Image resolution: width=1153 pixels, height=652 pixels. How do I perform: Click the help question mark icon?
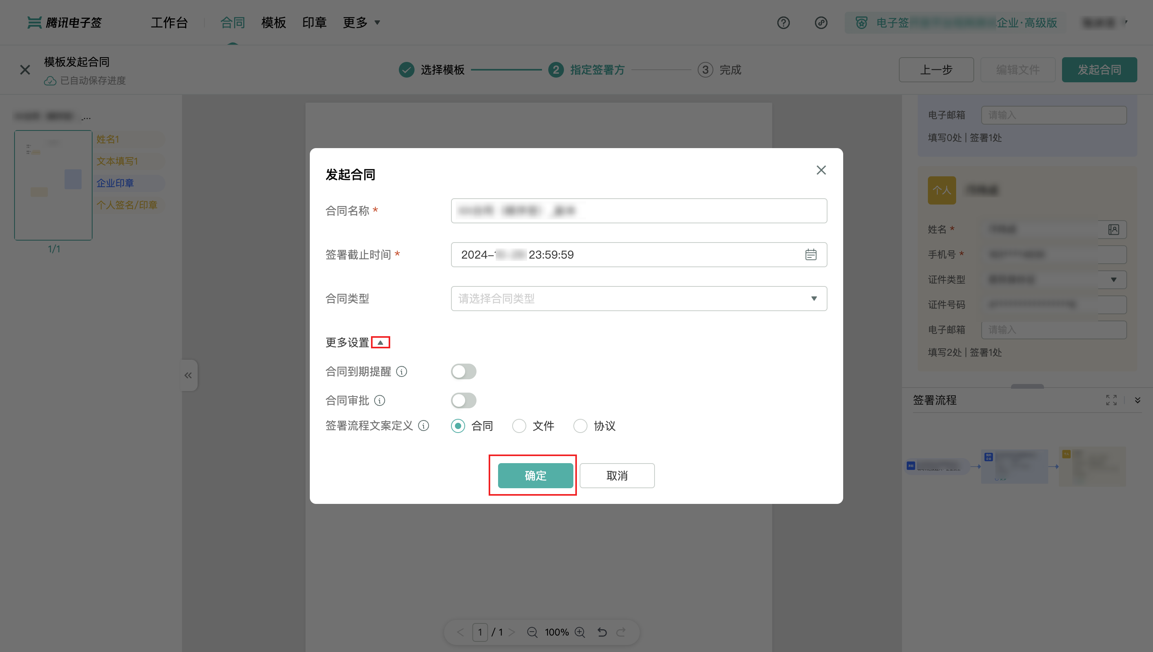(x=783, y=23)
